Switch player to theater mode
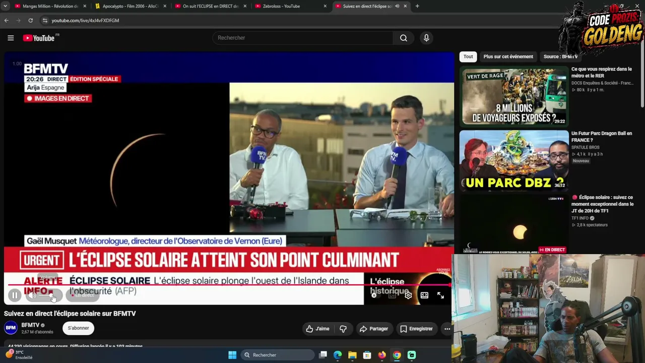The image size is (645, 363). click(424, 295)
